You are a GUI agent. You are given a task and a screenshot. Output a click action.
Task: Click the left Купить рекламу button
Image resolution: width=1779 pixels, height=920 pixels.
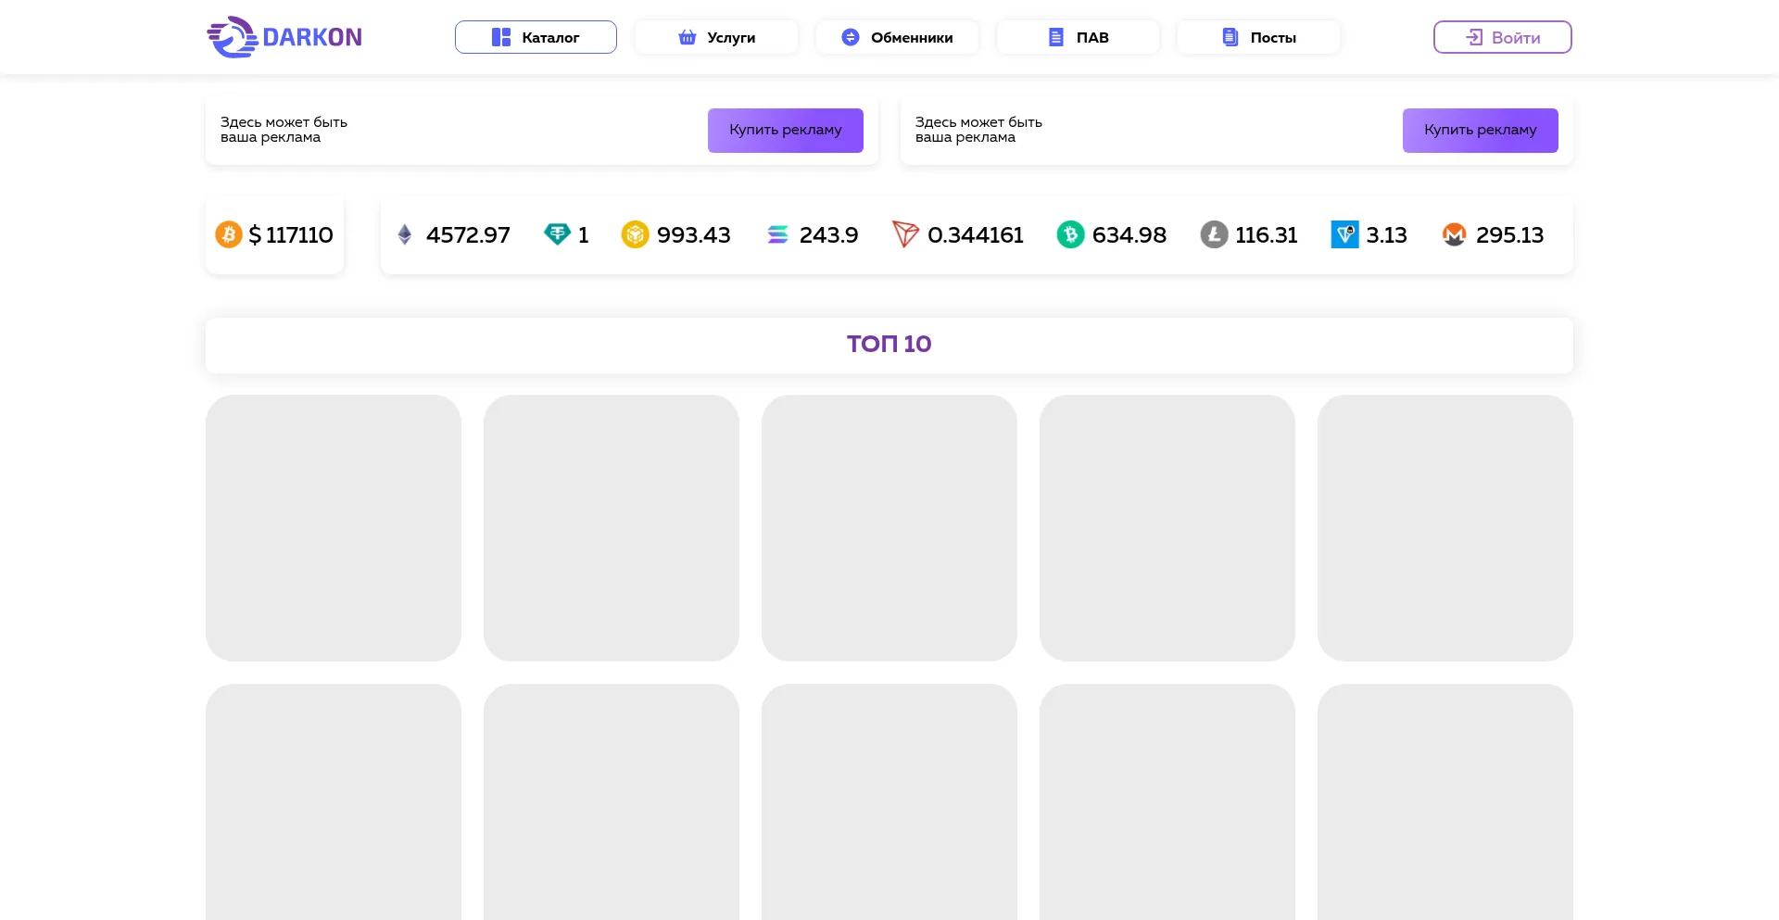pyautogui.click(x=785, y=131)
